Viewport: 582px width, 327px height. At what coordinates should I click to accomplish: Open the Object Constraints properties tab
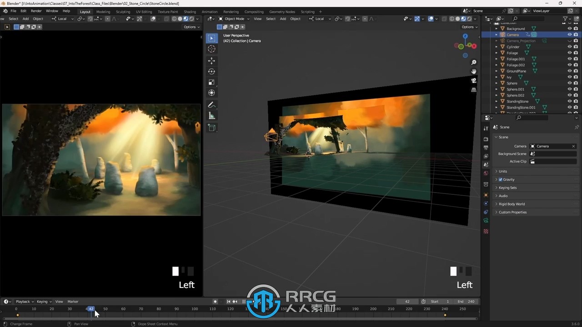tap(486, 212)
